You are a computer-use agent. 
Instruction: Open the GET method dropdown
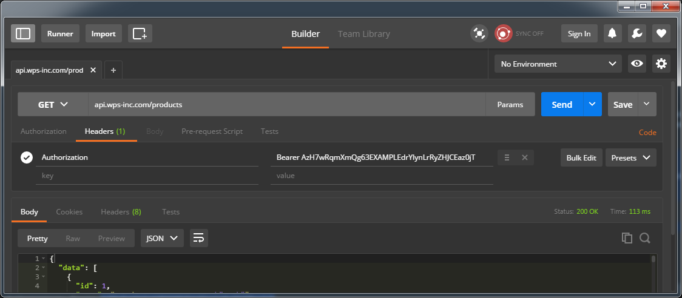click(53, 104)
